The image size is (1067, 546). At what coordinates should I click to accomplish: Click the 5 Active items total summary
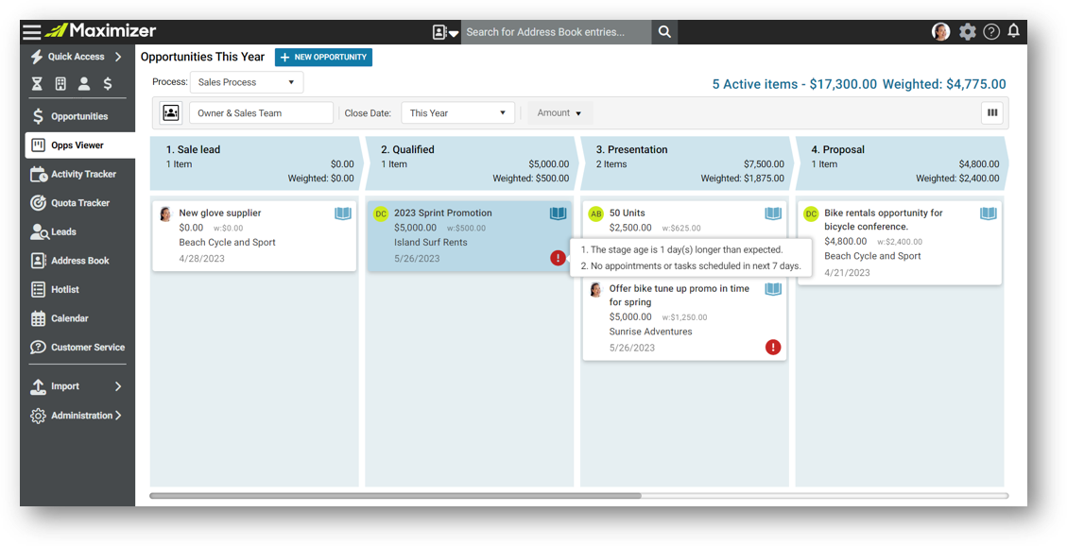click(795, 84)
